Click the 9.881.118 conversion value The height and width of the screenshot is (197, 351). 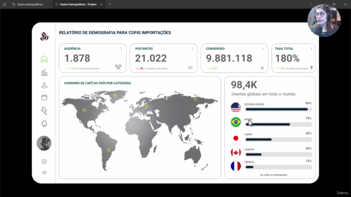229,59
